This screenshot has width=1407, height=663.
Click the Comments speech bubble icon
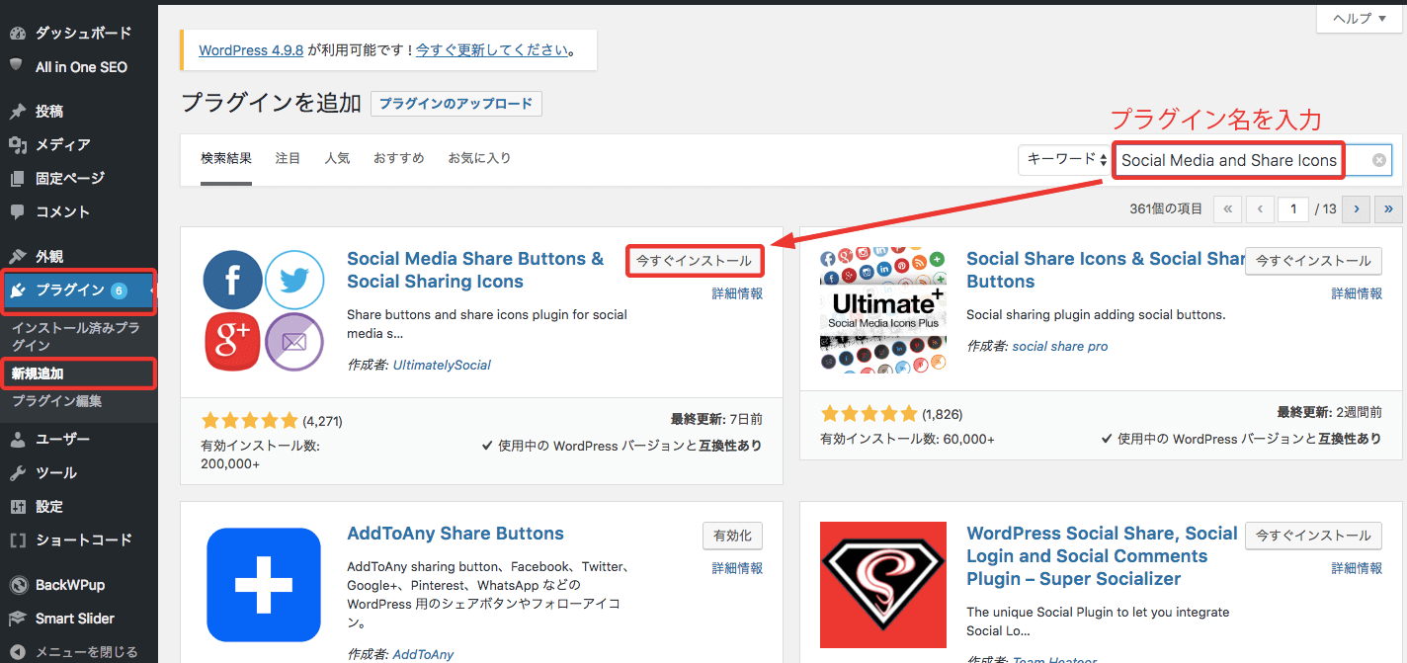point(17,211)
